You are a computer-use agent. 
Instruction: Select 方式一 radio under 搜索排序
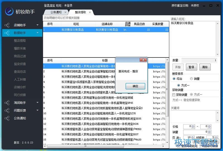179,85
